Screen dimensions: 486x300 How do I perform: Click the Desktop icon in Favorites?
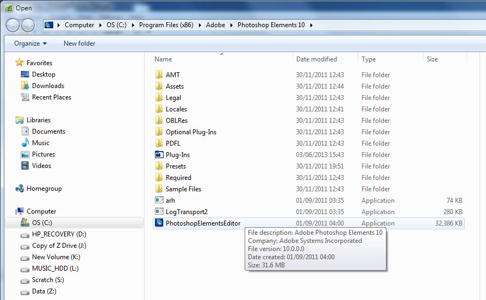coord(25,74)
